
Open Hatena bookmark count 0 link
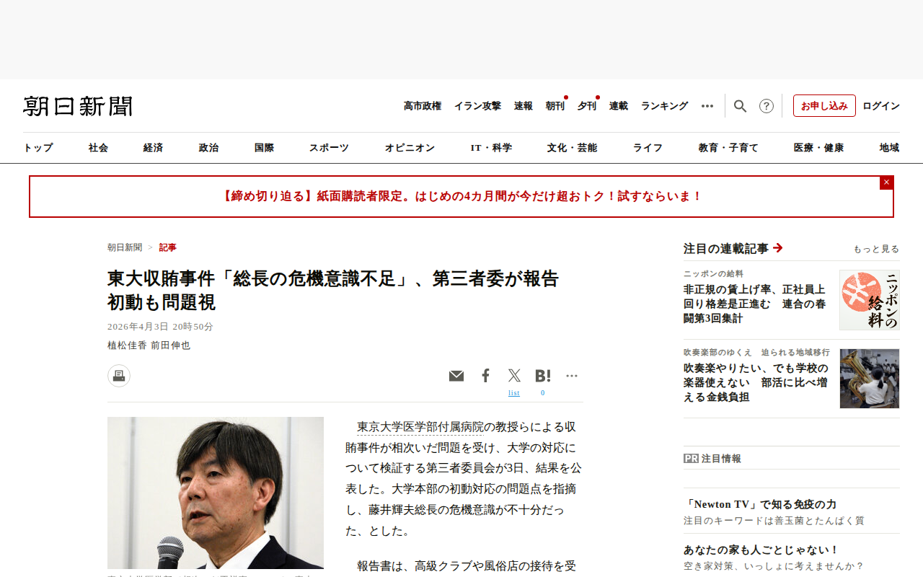543,393
